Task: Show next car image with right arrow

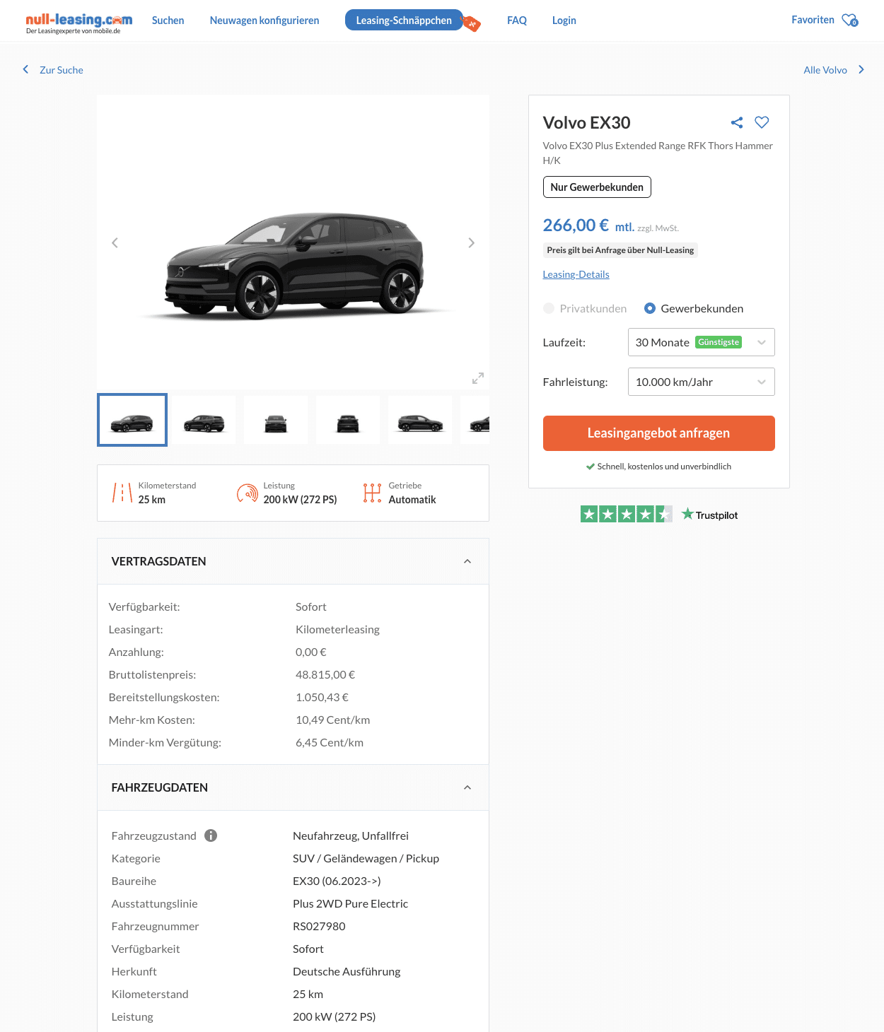Action: click(472, 242)
